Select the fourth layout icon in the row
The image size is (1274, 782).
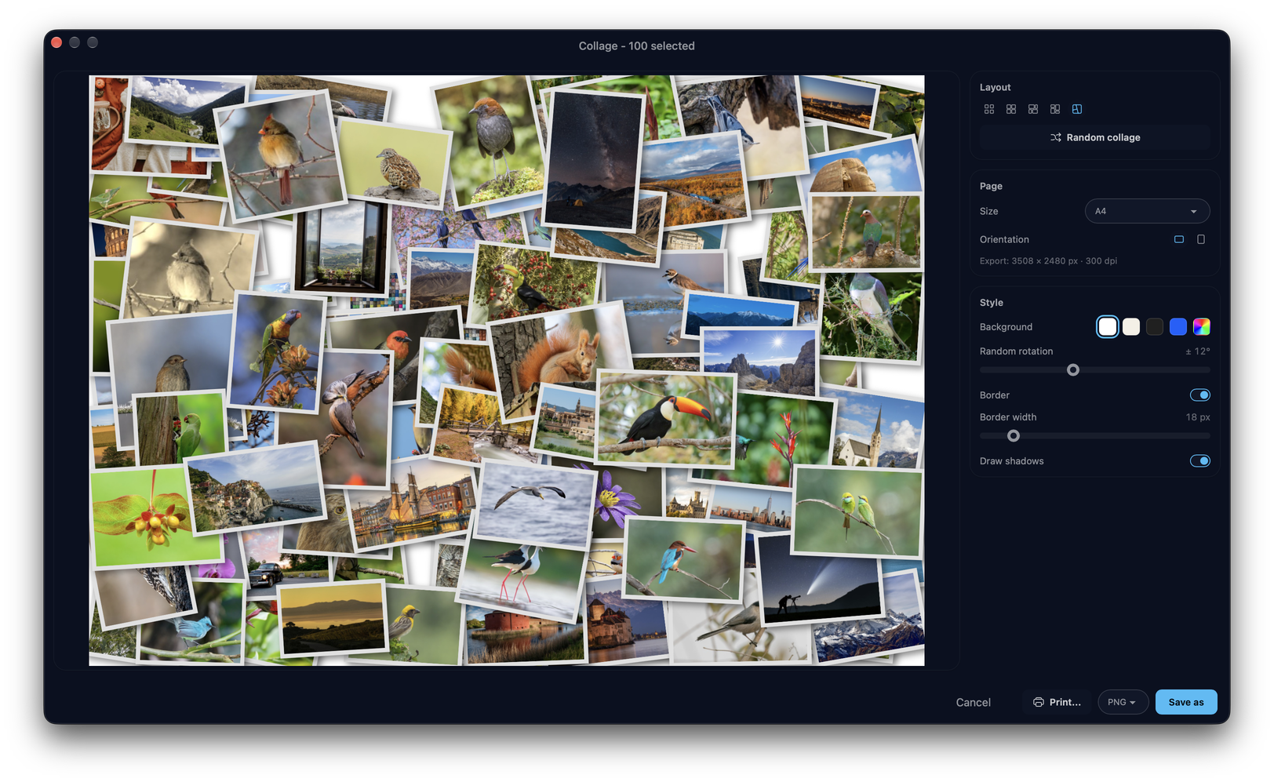(x=1055, y=109)
